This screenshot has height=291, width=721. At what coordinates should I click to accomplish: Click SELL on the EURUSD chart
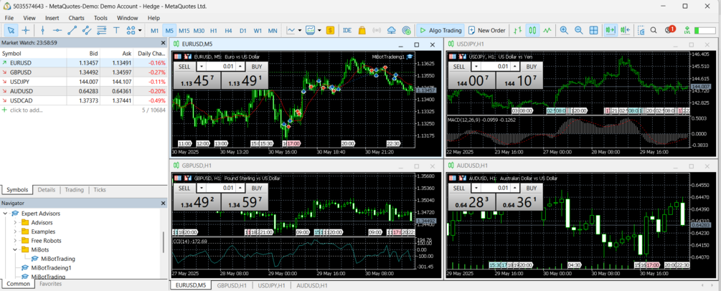coord(184,66)
